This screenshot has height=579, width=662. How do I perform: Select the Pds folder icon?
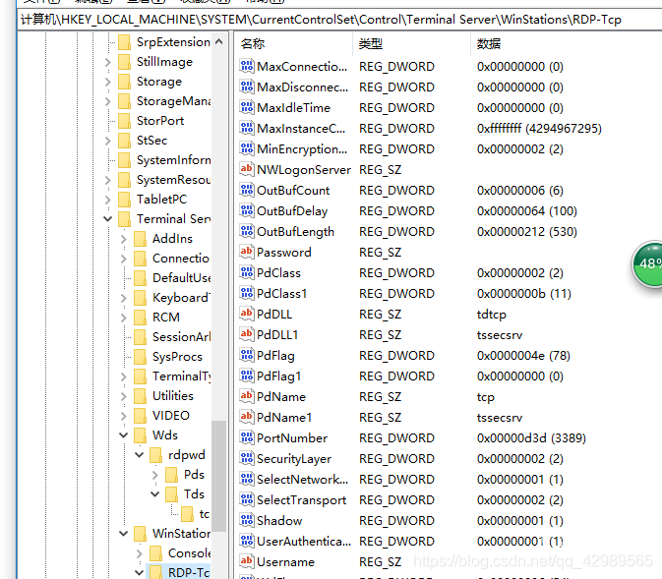click(x=171, y=475)
